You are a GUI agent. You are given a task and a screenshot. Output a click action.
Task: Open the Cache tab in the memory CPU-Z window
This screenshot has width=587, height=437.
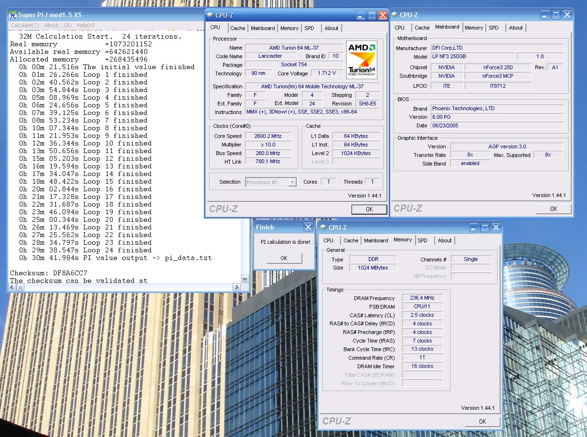(x=351, y=240)
